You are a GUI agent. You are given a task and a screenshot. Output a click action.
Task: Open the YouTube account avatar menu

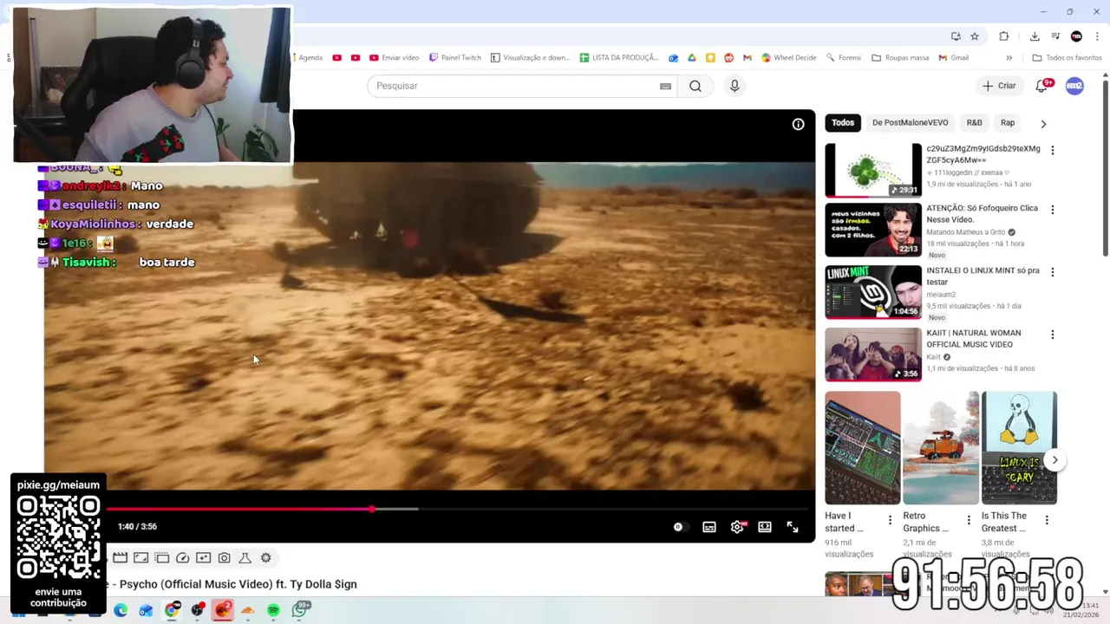[1074, 86]
